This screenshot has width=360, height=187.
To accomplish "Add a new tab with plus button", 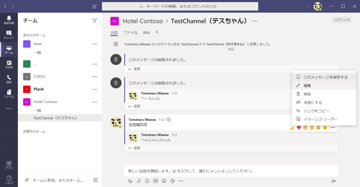I will pyautogui.click(x=157, y=32).
